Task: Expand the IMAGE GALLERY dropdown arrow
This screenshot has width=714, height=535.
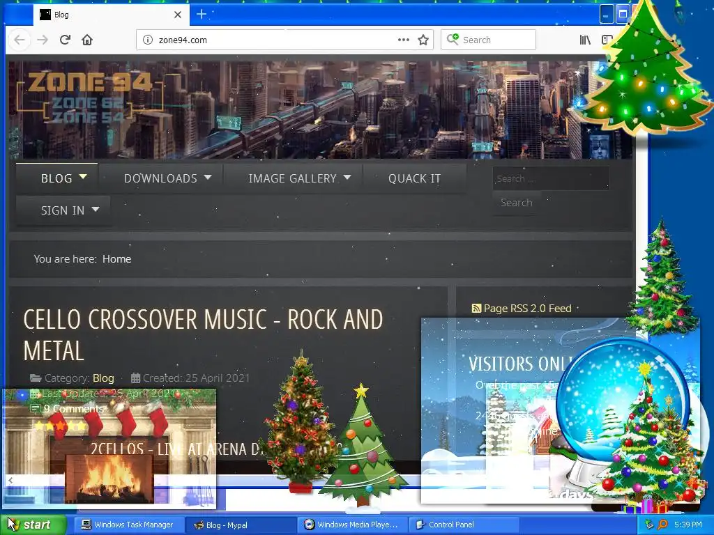Action: pyautogui.click(x=347, y=177)
